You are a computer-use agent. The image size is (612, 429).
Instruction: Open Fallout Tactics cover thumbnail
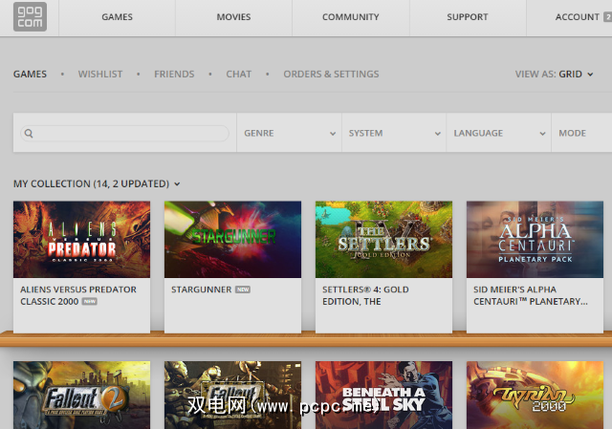(232, 395)
